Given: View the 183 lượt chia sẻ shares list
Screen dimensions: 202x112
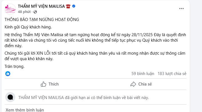Looking at the screenshot, I should 172,74.
